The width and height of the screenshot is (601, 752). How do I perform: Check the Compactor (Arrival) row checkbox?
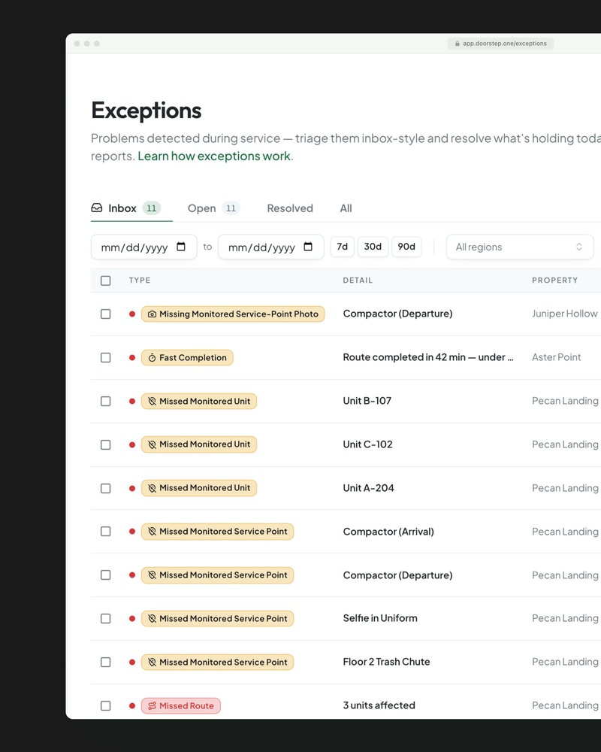click(105, 532)
